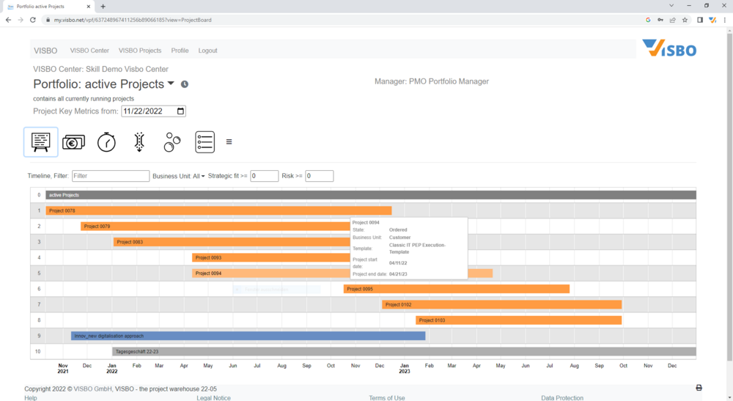Click the hamburger menu beside view icons
The height and width of the screenshot is (401, 733).
(x=229, y=142)
